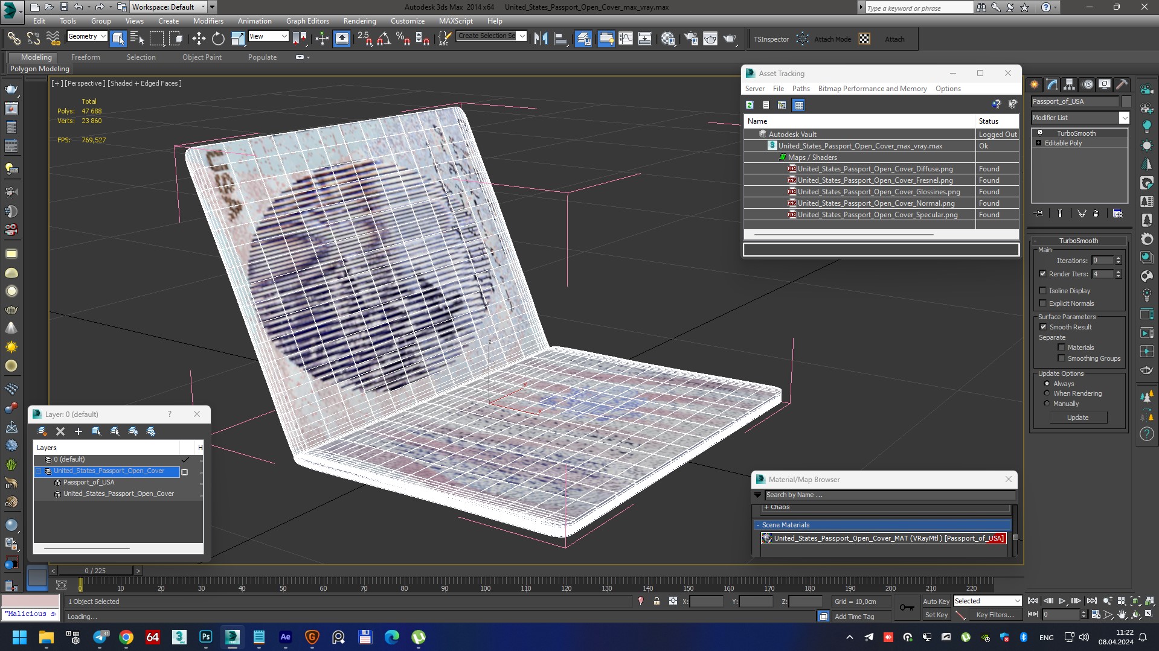The width and height of the screenshot is (1159, 651).
Task: Create new layer with plus icon
Action: point(78,431)
